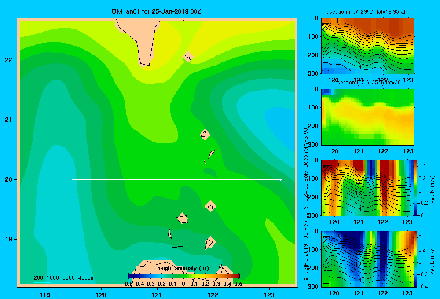Click the "vel. N (m/s)" axis label
The image size is (440, 299).
point(432,190)
